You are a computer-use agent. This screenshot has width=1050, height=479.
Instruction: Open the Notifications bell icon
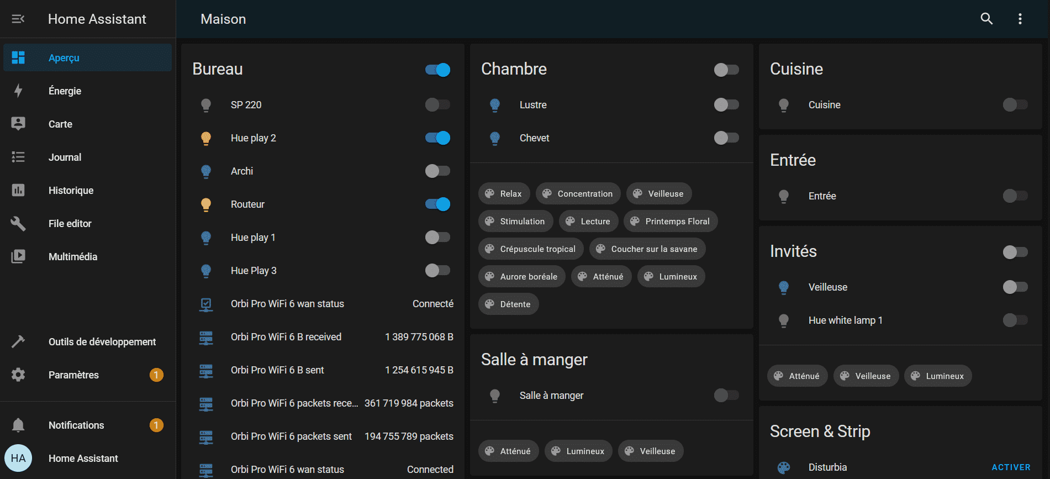(x=18, y=425)
